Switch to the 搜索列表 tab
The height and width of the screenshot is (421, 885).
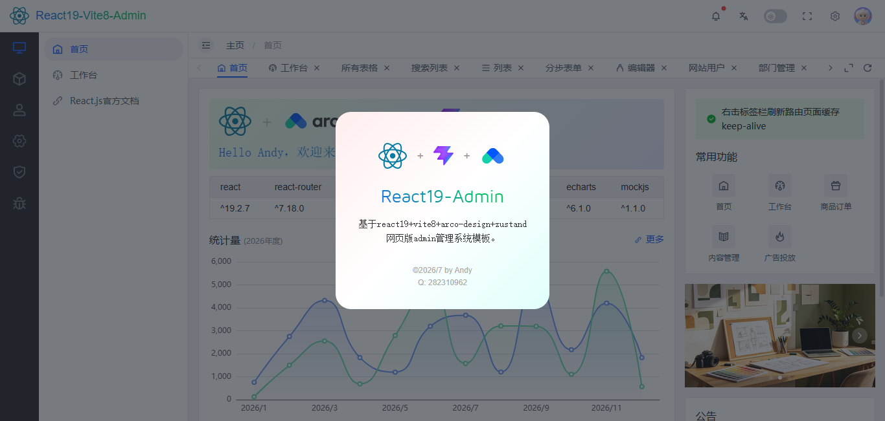tap(430, 68)
